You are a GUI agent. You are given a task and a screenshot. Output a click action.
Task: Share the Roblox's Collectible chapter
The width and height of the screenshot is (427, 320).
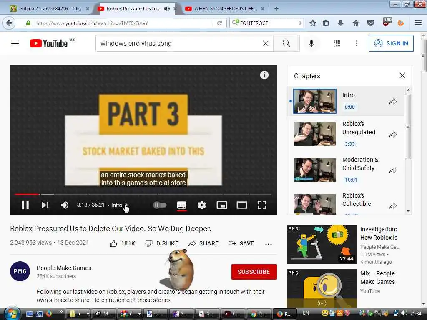[x=393, y=206]
